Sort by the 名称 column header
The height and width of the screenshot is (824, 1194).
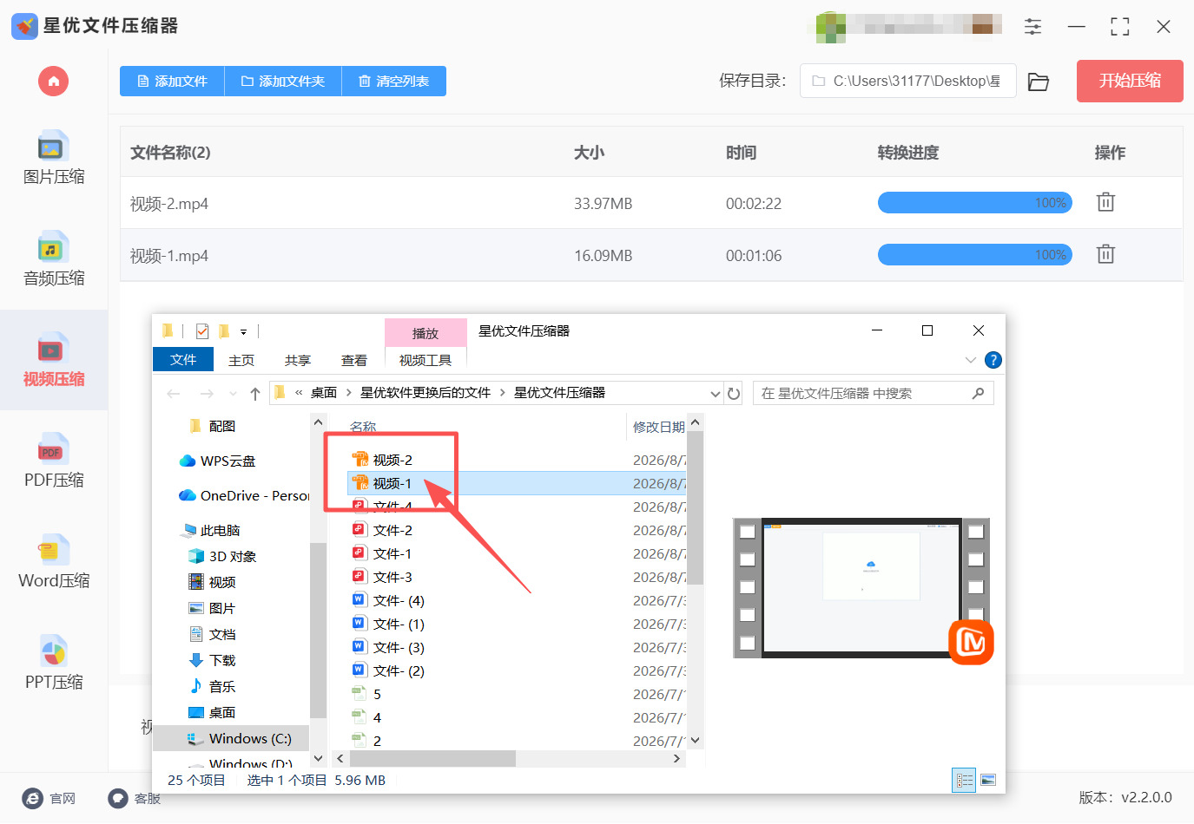click(x=363, y=427)
